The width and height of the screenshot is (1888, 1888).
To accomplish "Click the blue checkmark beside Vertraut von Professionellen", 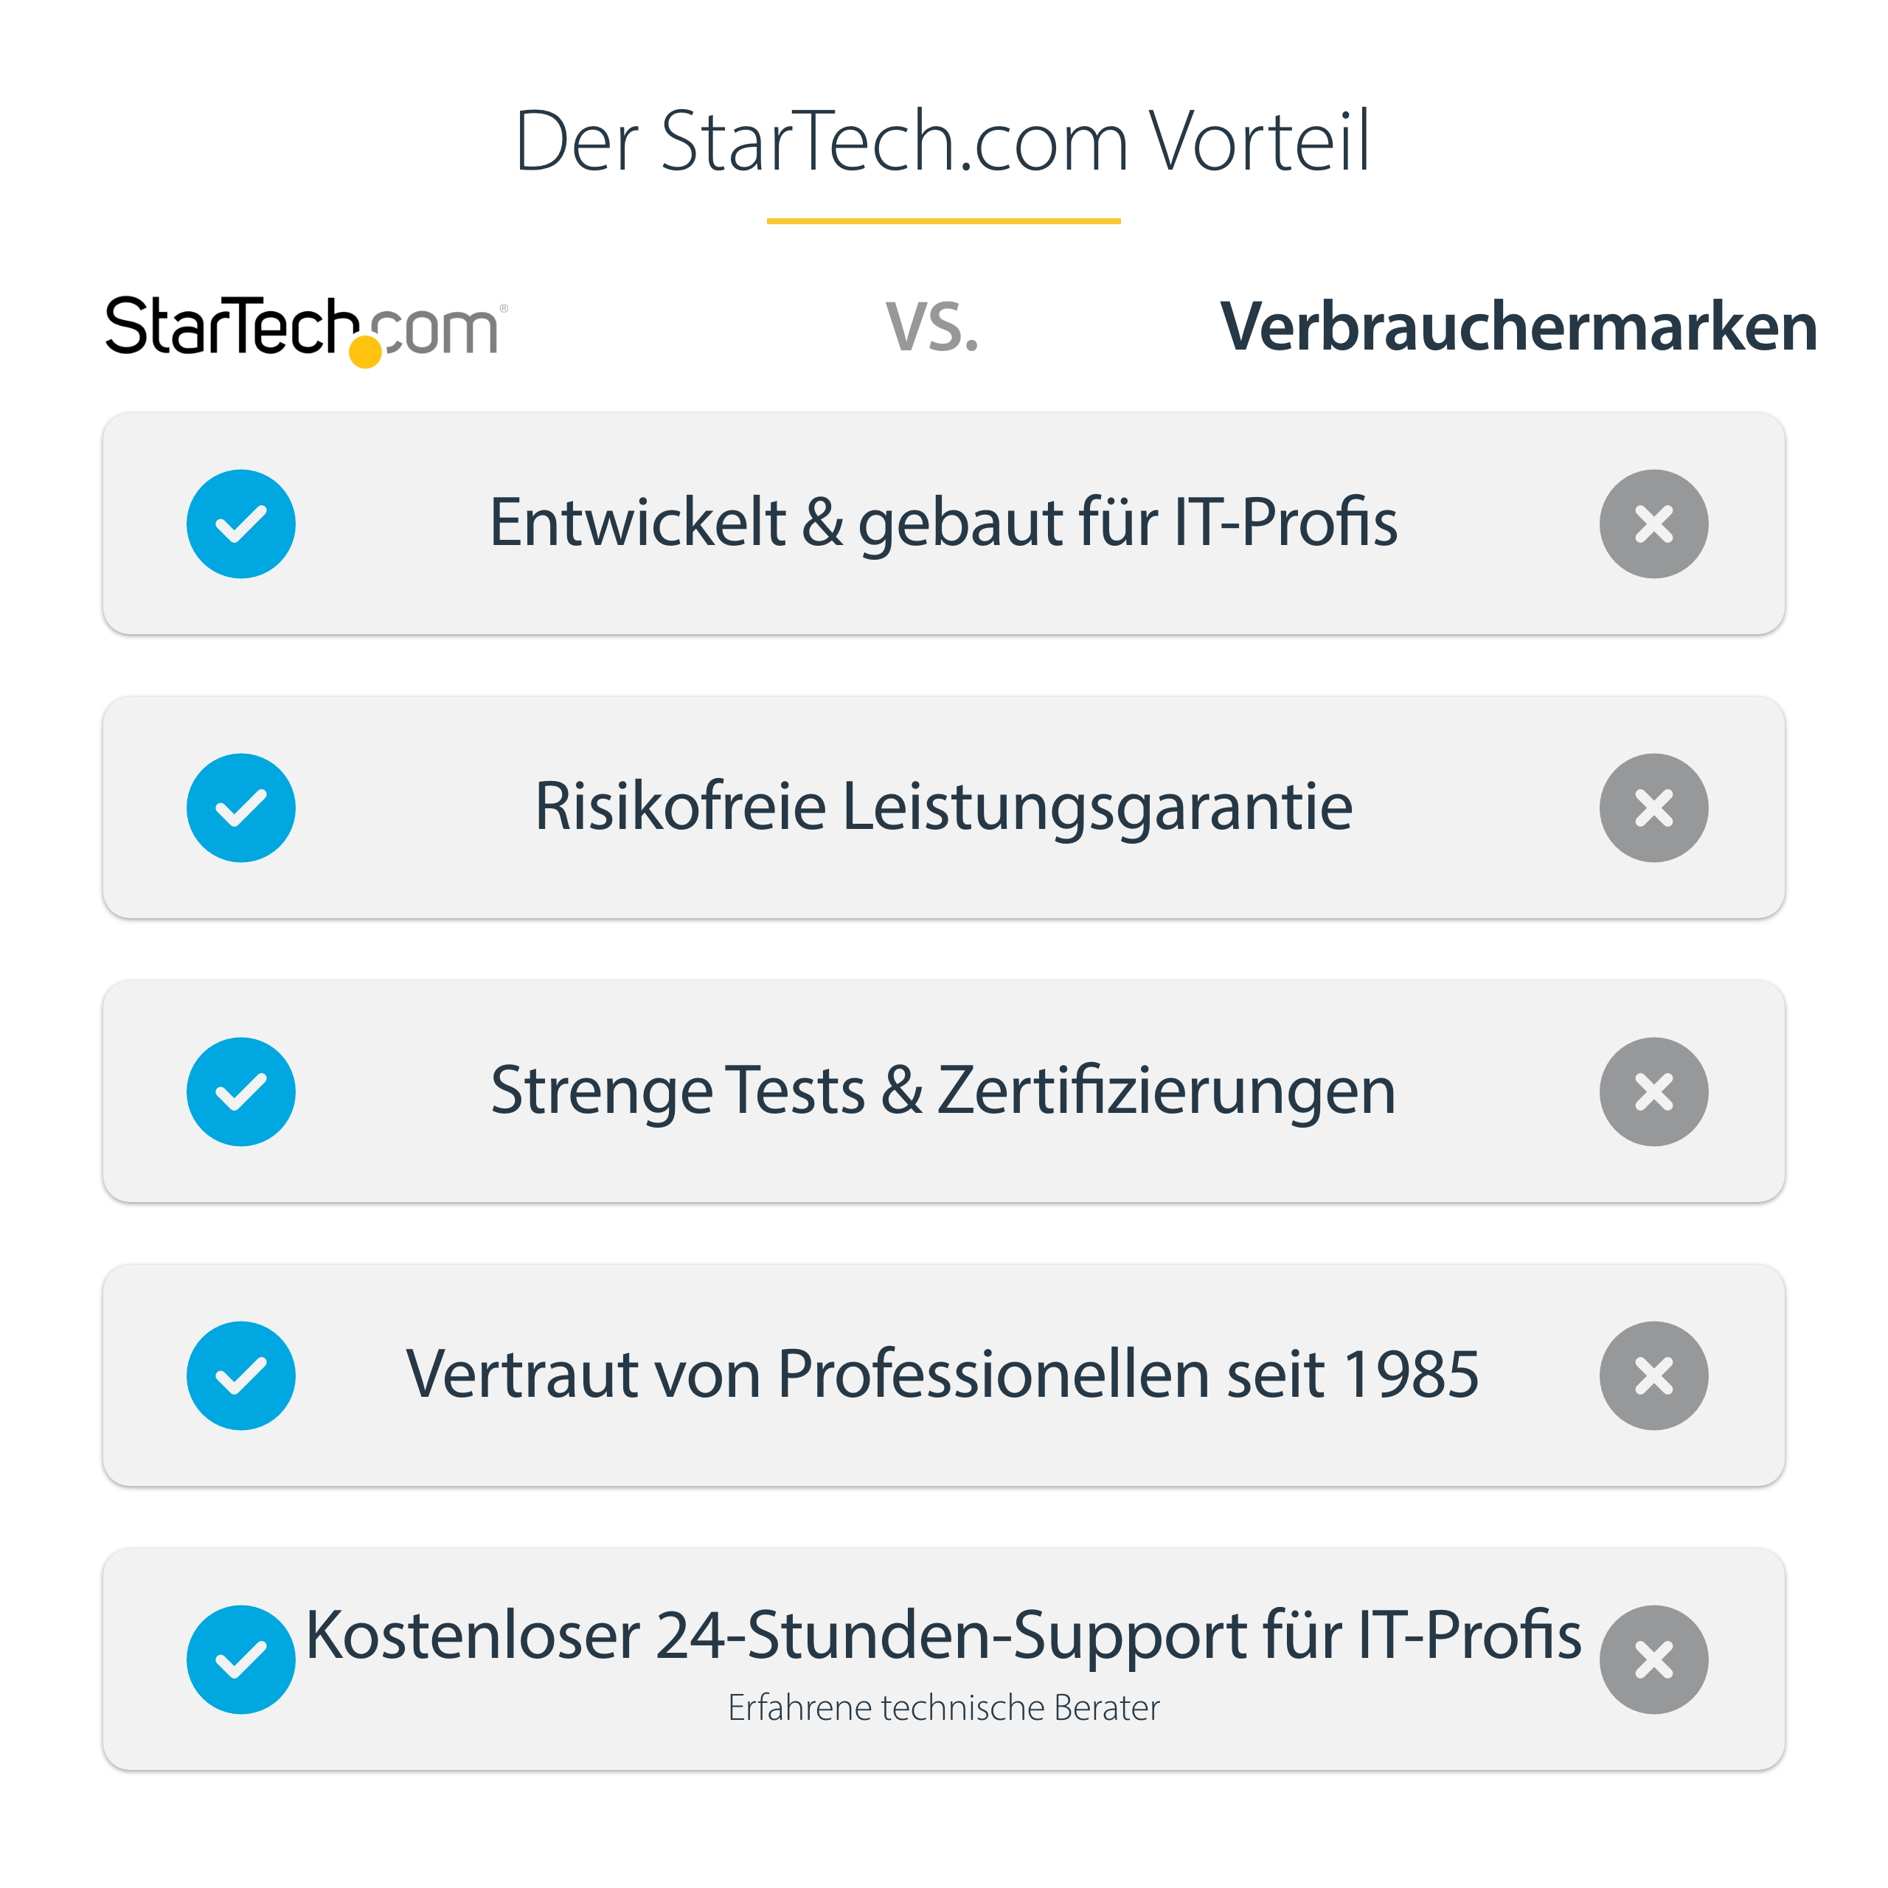I will 241,1376.
